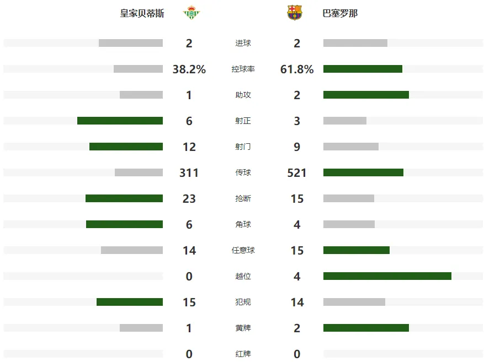Image resolution: width=484 pixels, height=362 pixels.
Task: Select the 角球 stat label
Action: [243, 224]
